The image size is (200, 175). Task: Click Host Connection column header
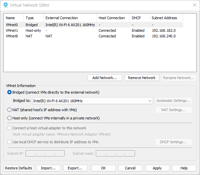tap(113, 18)
